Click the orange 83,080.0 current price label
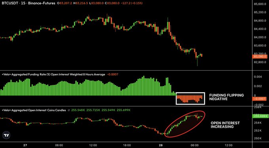 pos(260,56)
